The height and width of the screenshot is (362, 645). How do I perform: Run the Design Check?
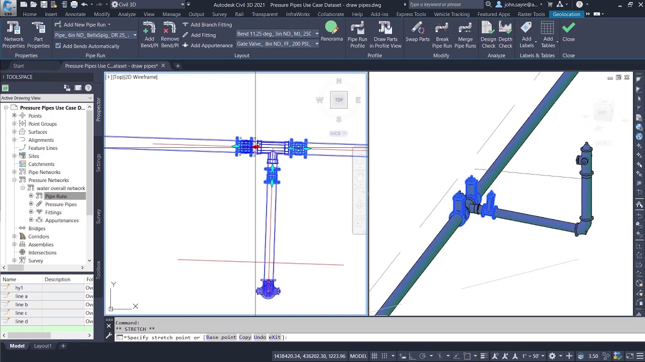[x=488, y=35]
